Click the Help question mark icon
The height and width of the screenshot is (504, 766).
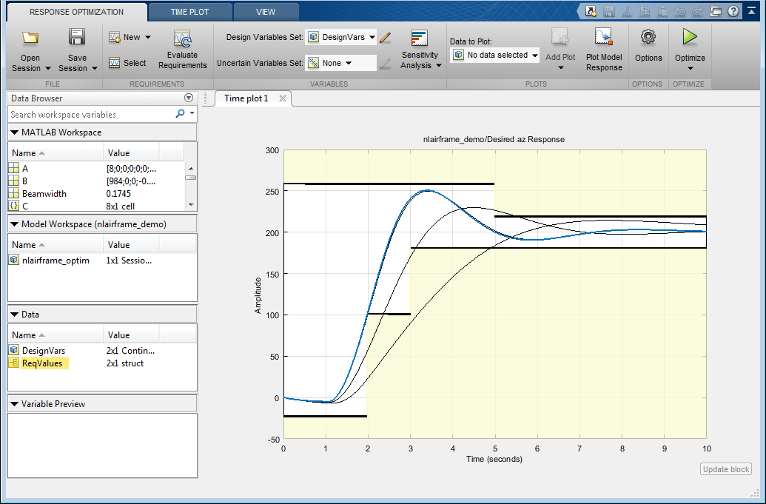(x=733, y=11)
